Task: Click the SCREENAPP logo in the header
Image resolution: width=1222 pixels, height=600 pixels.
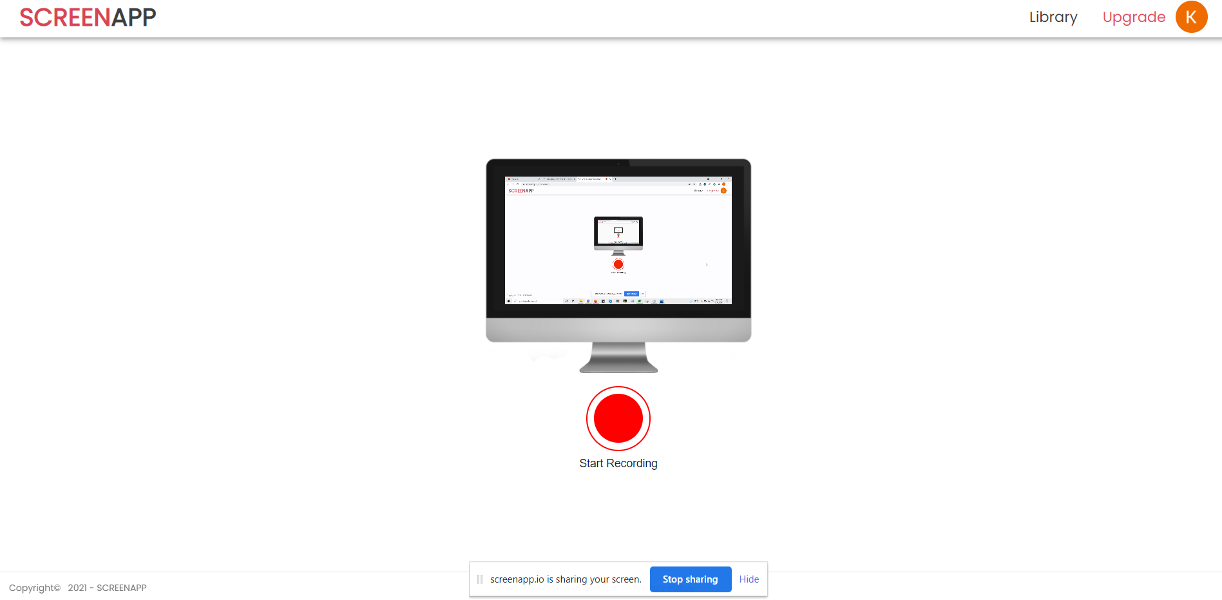Action: tap(88, 17)
